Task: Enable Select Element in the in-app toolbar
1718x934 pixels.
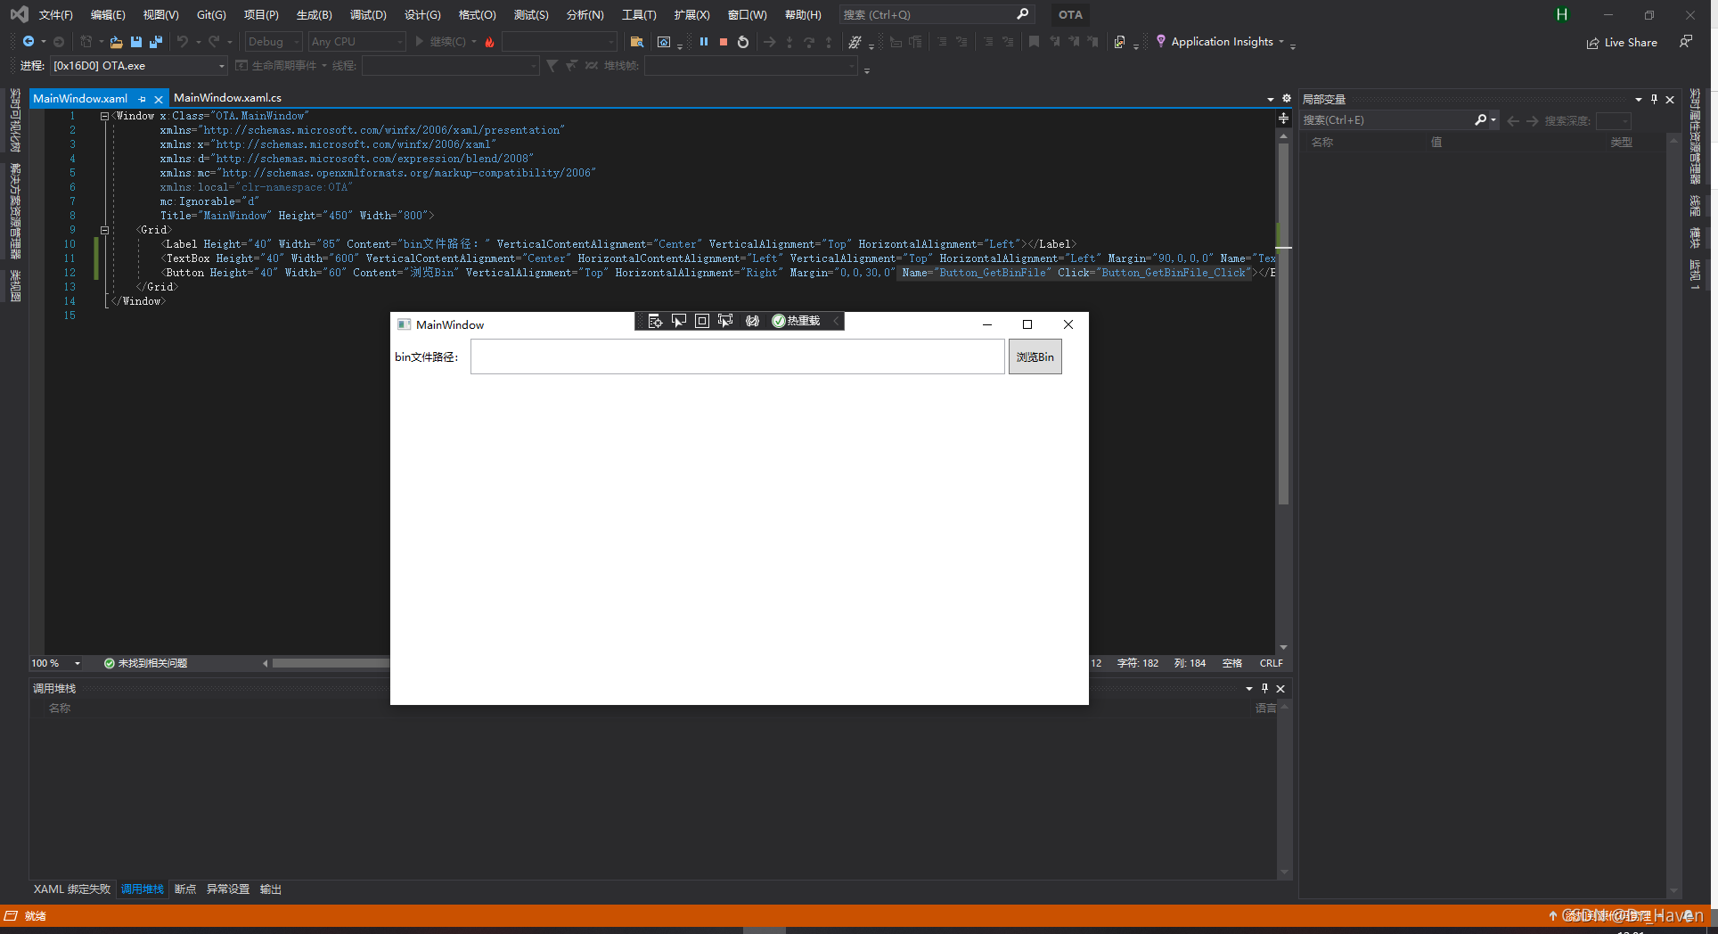Action: point(679,321)
